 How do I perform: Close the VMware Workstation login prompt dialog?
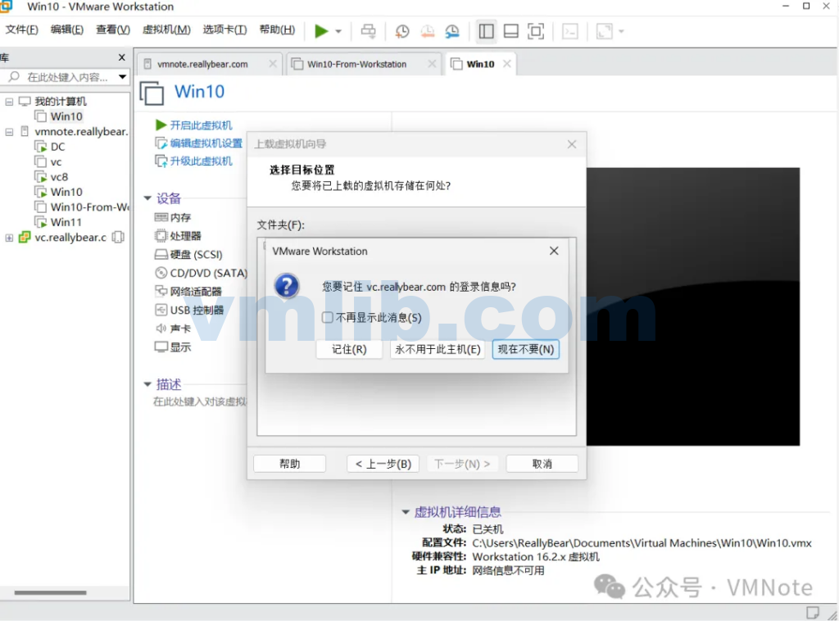point(555,251)
